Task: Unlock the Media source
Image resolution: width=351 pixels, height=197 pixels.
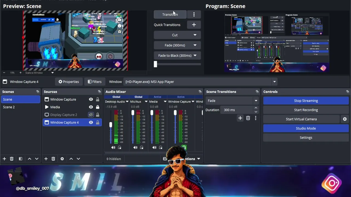Action: [97, 107]
